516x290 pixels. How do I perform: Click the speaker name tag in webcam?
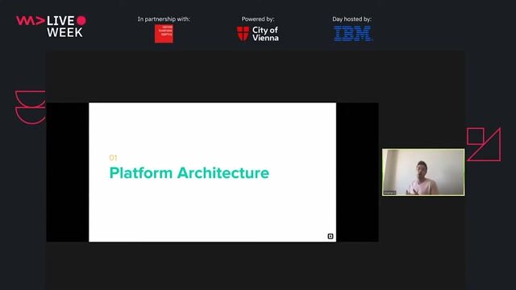[390, 193]
